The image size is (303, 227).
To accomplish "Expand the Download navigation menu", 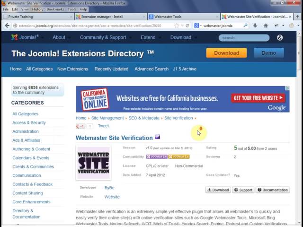I will [183, 37].
